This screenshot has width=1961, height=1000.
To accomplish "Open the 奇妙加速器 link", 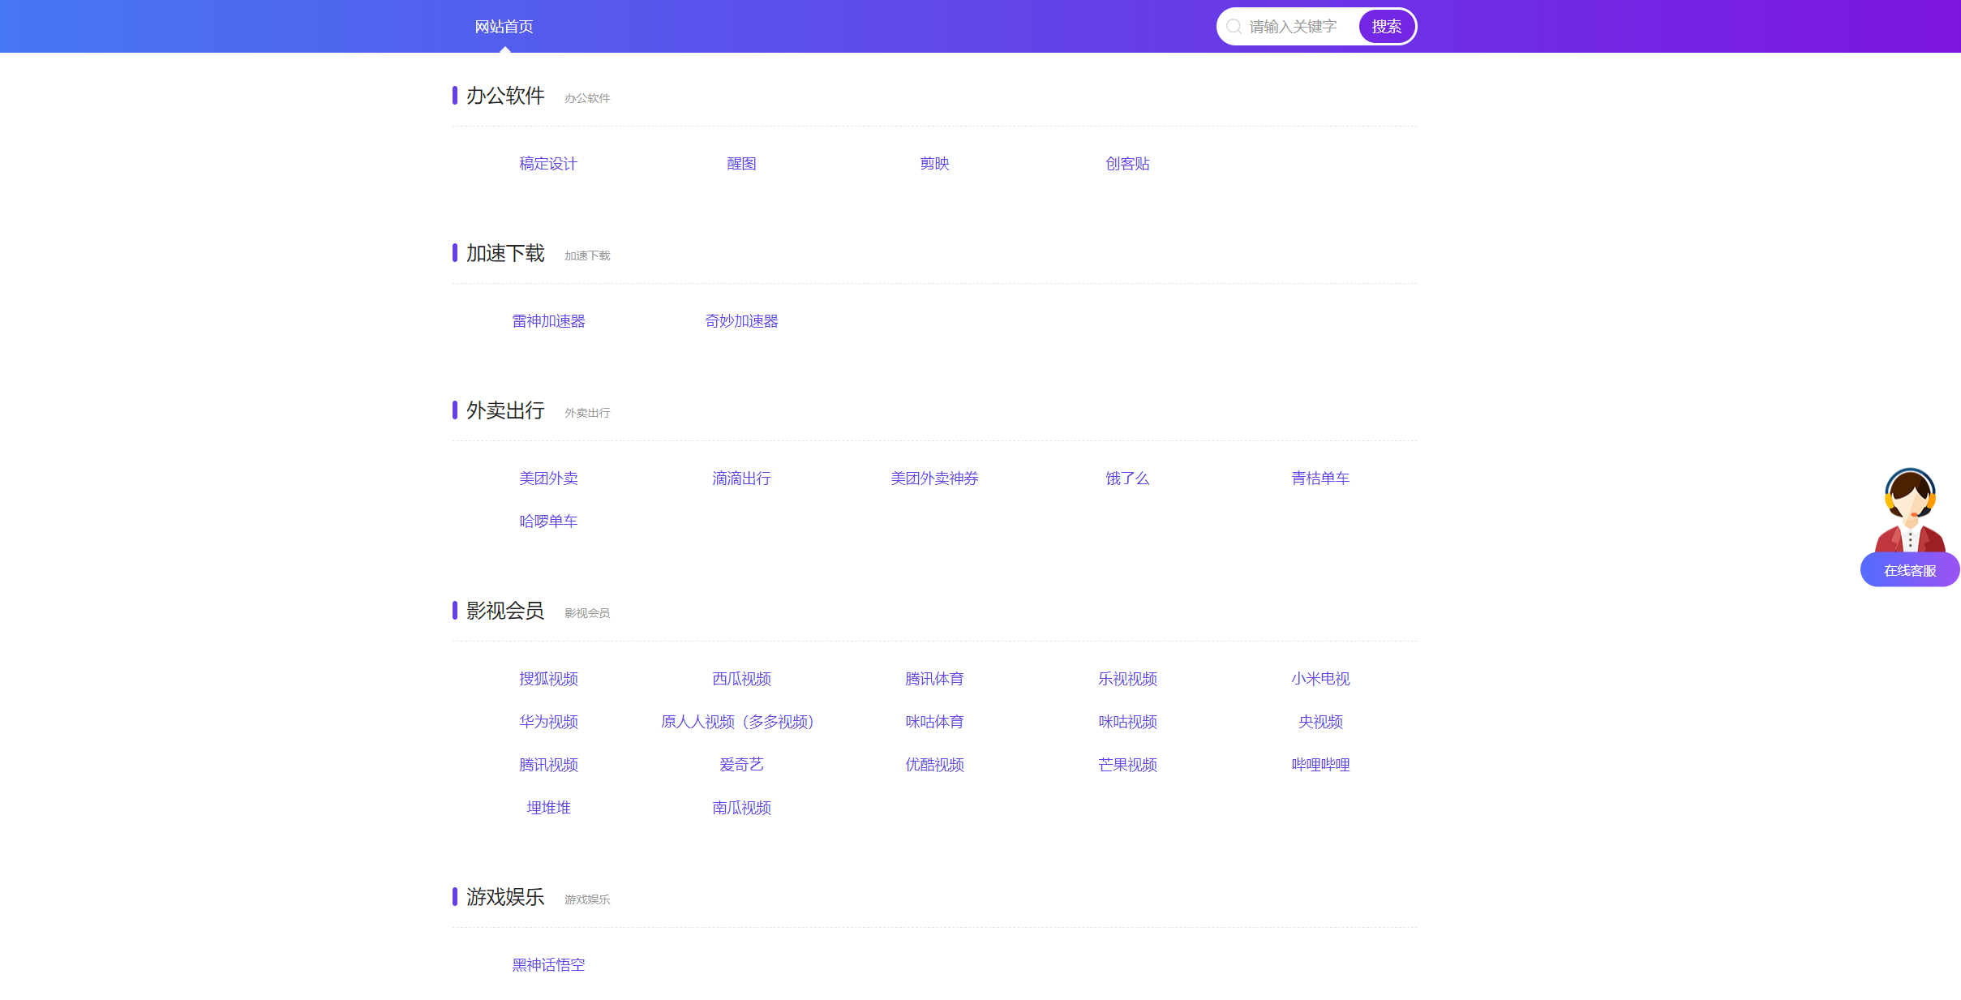I will point(741,320).
